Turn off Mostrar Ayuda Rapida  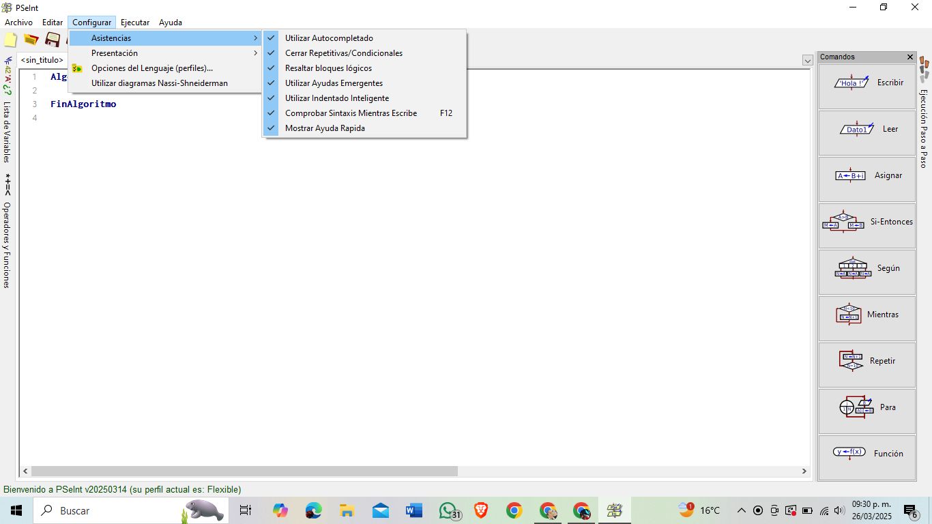[x=325, y=128]
